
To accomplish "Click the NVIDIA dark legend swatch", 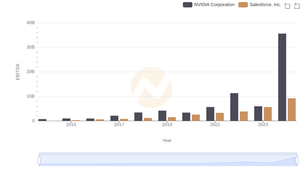I will coord(187,5).
